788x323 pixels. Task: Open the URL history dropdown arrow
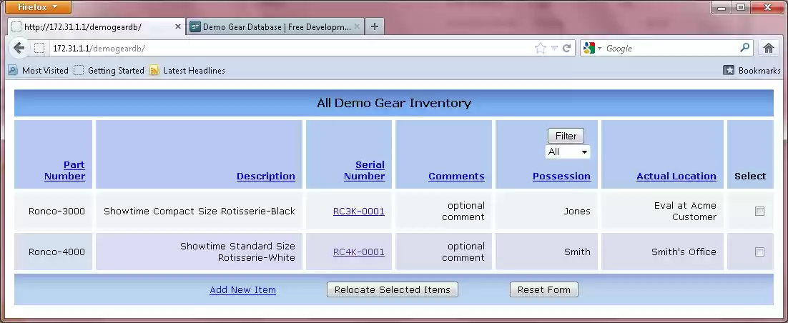(x=554, y=48)
